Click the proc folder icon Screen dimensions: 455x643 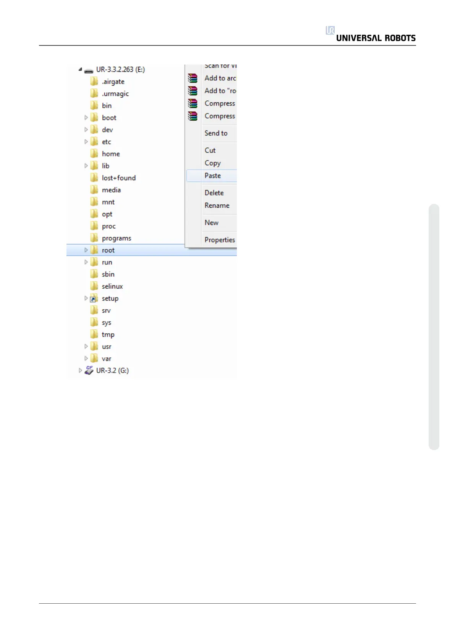tap(94, 226)
